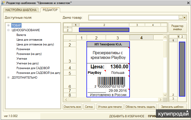The width and height of the screenshot is (191, 120).
Task: Click the right arrow of horizontal scrollbar
Action: [160, 100]
